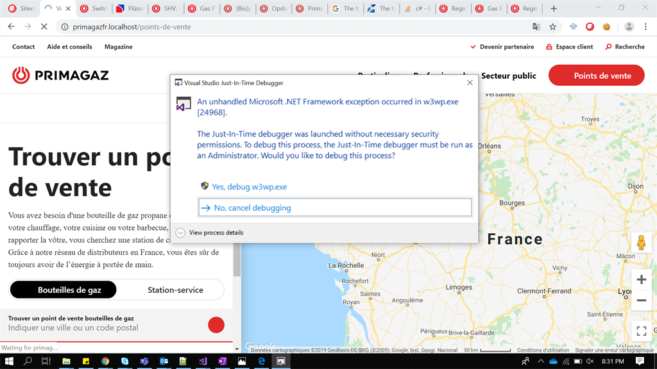The image size is (657, 369).
Task: Select the Bouteilles de gaz toggle
Action: click(x=64, y=290)
